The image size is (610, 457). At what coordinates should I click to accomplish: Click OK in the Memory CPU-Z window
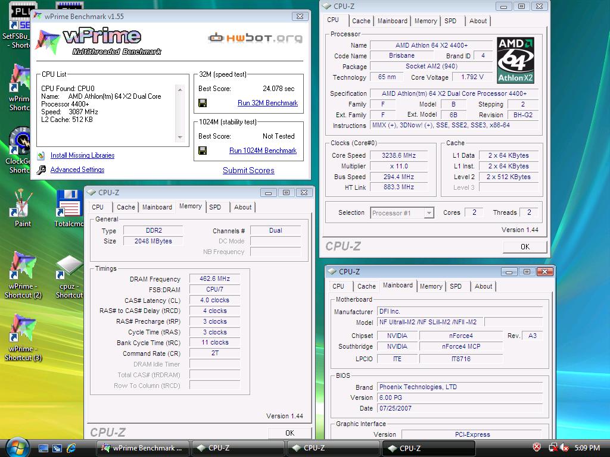tap(290, 433)
